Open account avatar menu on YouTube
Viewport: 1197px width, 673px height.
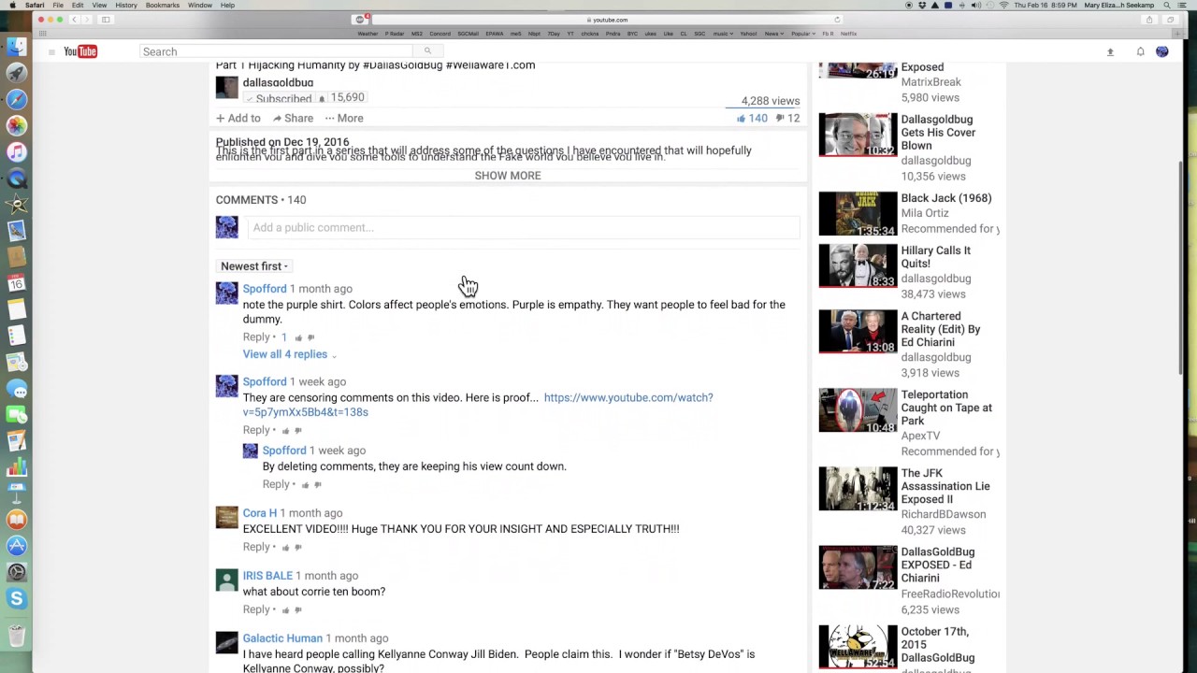click(1162, 51)
